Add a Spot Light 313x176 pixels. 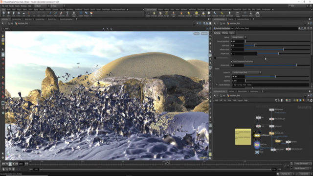tap(160, 14)
